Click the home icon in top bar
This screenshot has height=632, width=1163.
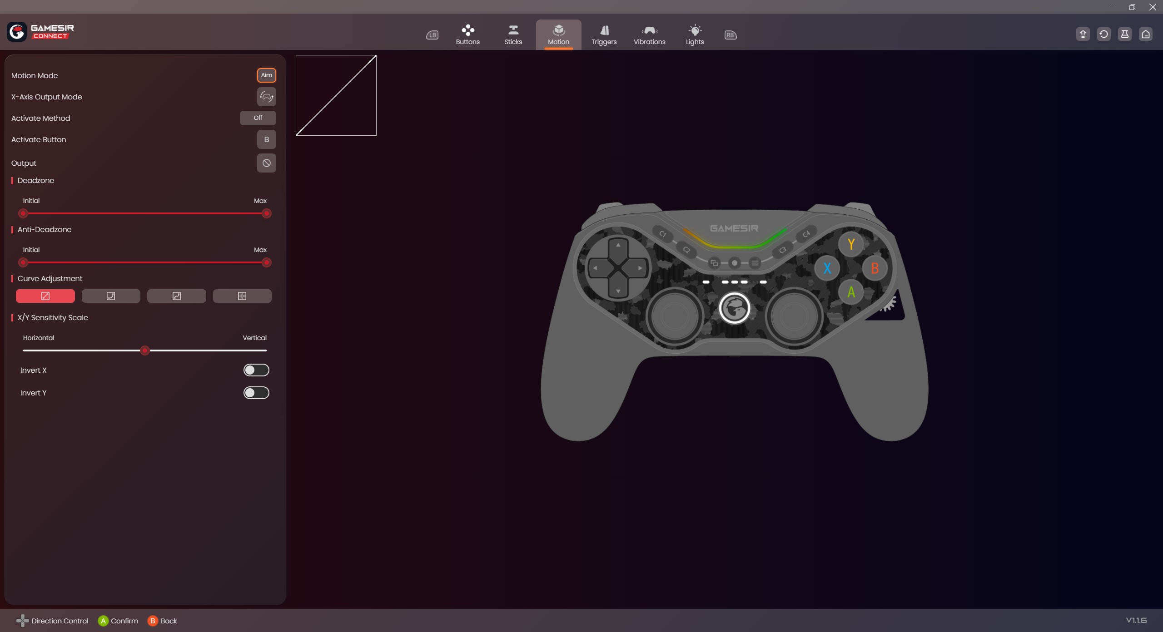(1146, 34)
